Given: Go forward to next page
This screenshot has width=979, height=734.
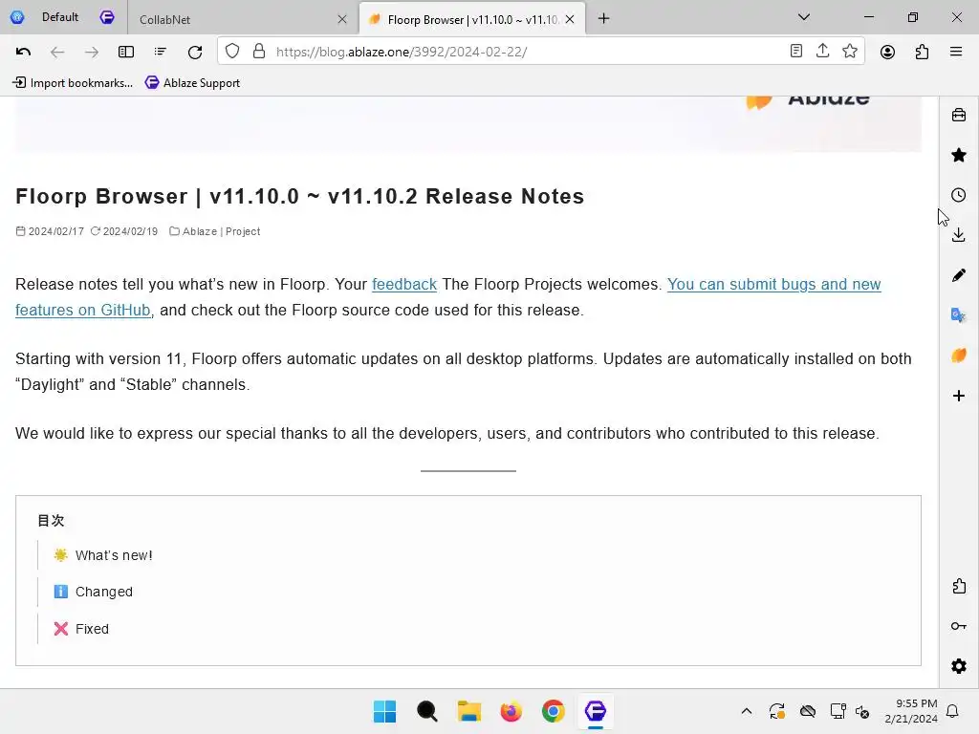Looking at the screenshot, I should pyautogui.click(x=92, y=52).
